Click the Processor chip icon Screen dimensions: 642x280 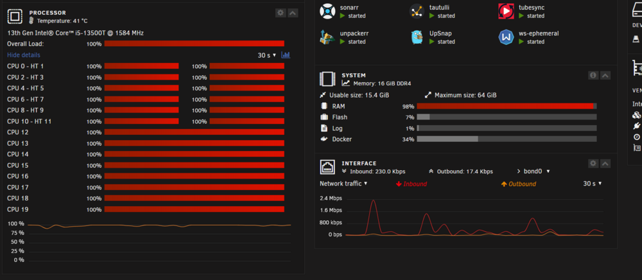(x=15, y=16)
